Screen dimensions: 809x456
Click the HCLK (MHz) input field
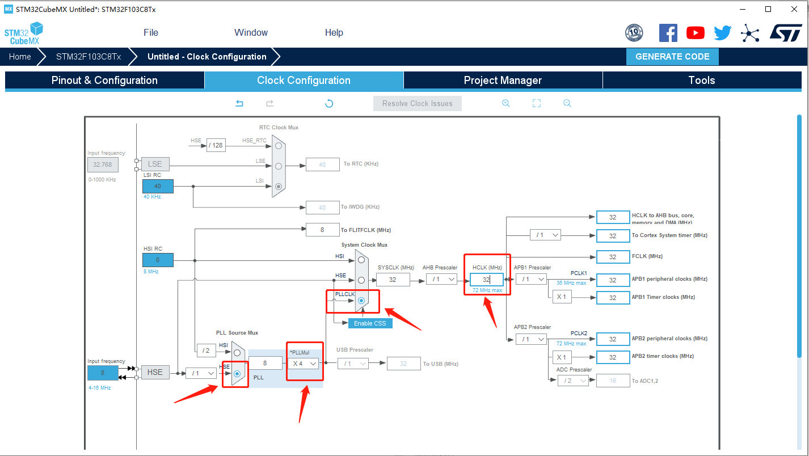click(x=486, y=280)
